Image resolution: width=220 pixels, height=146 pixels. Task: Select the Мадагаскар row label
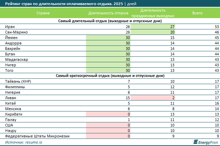point(16,59)
